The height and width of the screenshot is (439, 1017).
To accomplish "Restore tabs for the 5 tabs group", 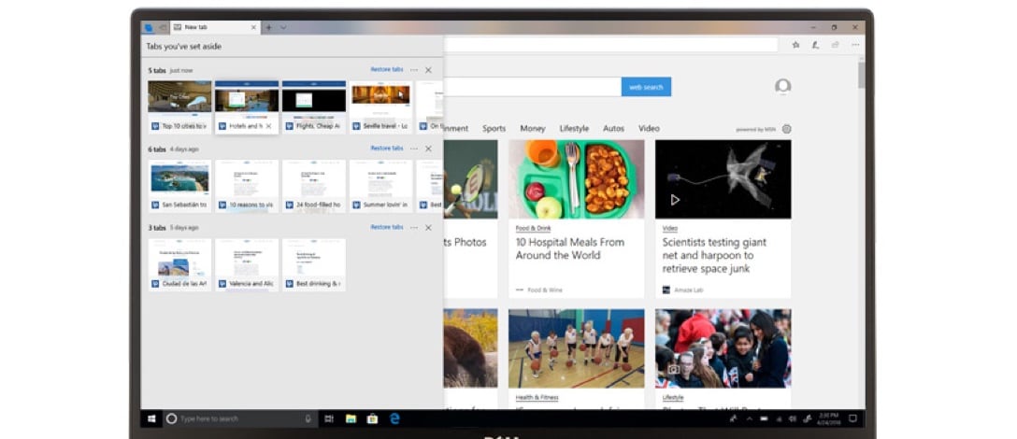I will (x=387, y=69).
